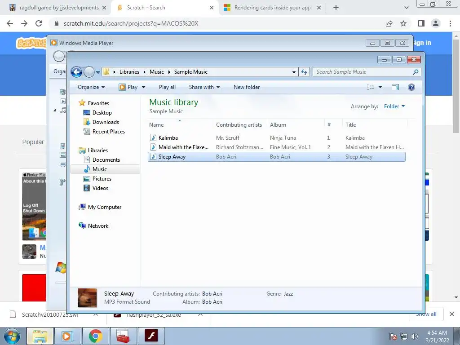Open the dropdown arrow next to Play
Screen dimensions: 460x345
pos(143,87)
